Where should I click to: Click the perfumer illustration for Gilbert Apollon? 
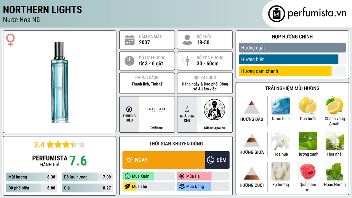click(214, 110)
